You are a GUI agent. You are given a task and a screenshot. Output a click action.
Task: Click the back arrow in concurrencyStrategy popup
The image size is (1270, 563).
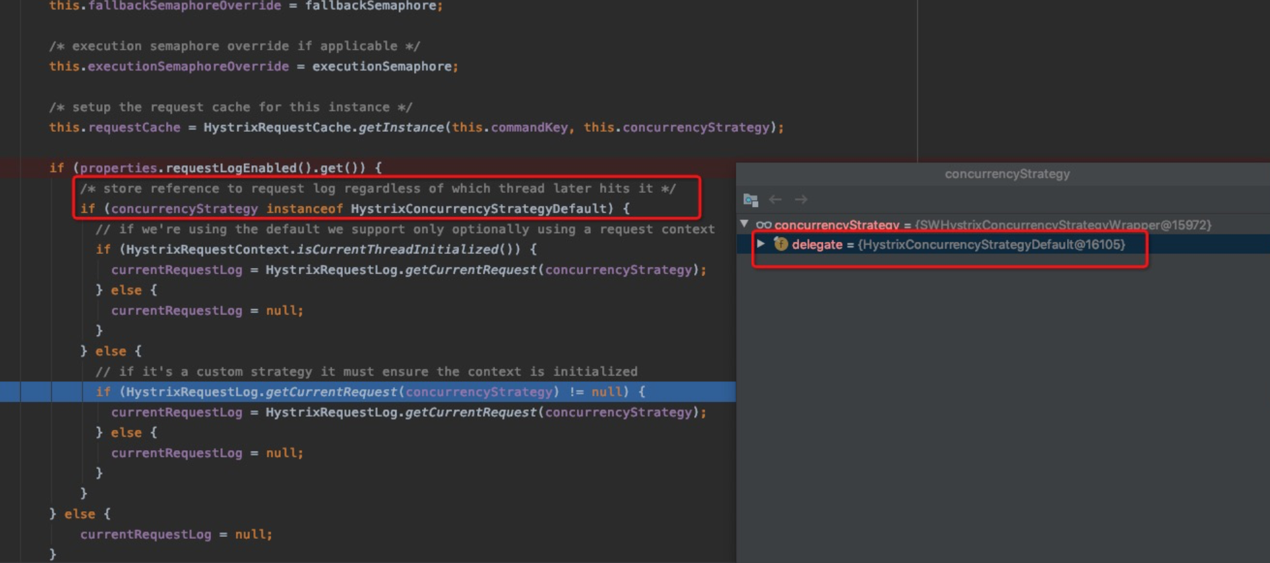tap(775, 200)
